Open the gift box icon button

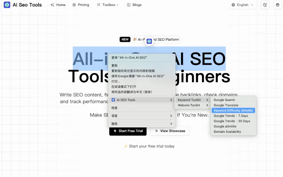coord(277,5)
